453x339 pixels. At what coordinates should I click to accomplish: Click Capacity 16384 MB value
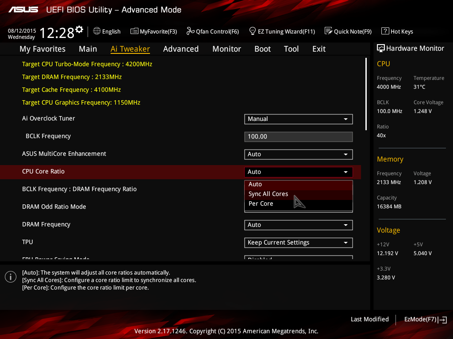click(389, 207)
